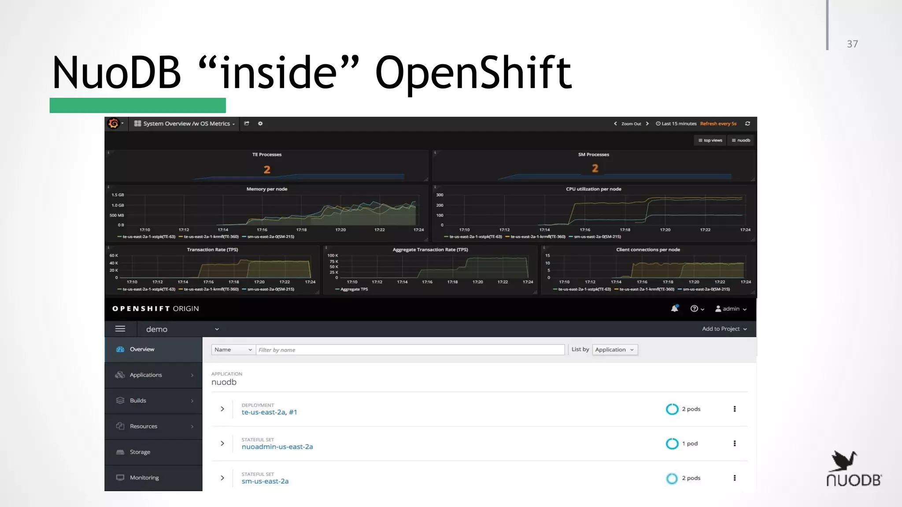The height and width of the screenshot is (507, 902).
Task: Expand sm-us-east-2a stateful set row
Action: [x=222, y=478]
